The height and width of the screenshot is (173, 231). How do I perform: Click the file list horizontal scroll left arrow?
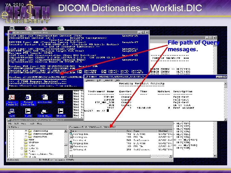[71, 156]
